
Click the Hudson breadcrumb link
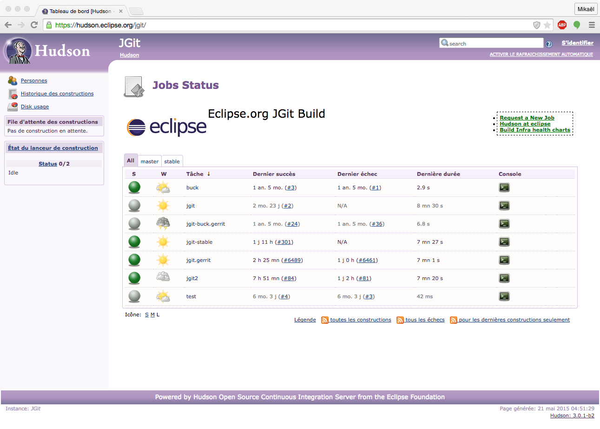click(129, 55)
